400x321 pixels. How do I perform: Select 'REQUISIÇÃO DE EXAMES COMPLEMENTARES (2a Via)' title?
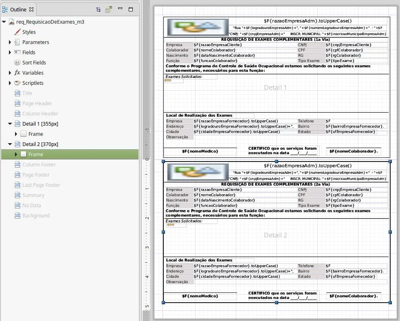(x=275, y=184)
